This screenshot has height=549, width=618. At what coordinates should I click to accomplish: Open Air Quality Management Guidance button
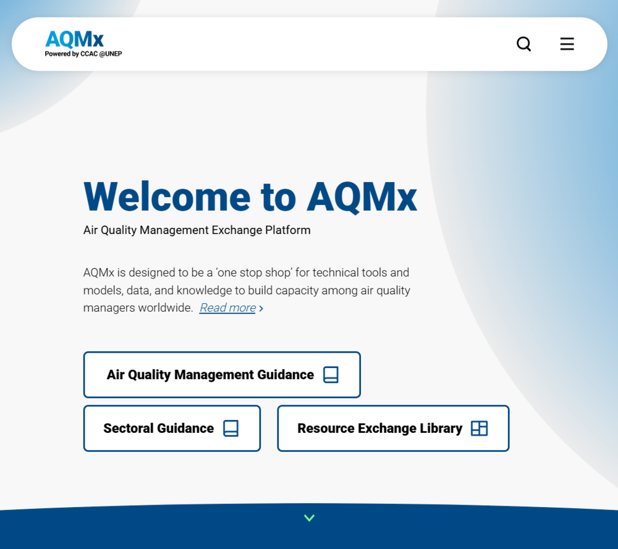(x=222, y=374)
